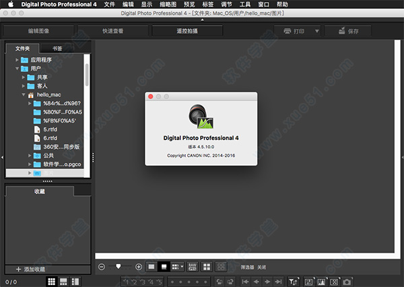
Task: Select the 收藏 collection tab
Action: pyautogui.click(x=40, y=191)
